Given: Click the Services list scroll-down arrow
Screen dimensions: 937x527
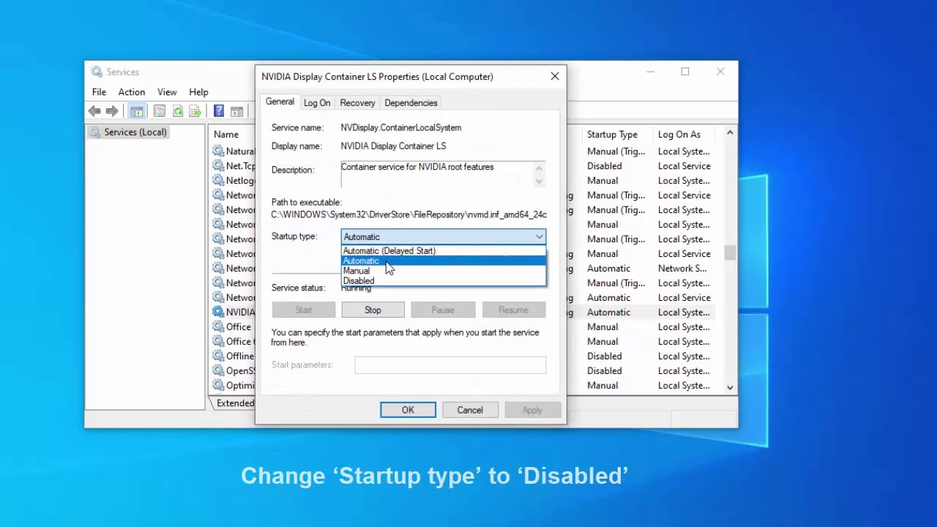Looking at the screenshot, I should pyautogui.click(x=730, y=387).
